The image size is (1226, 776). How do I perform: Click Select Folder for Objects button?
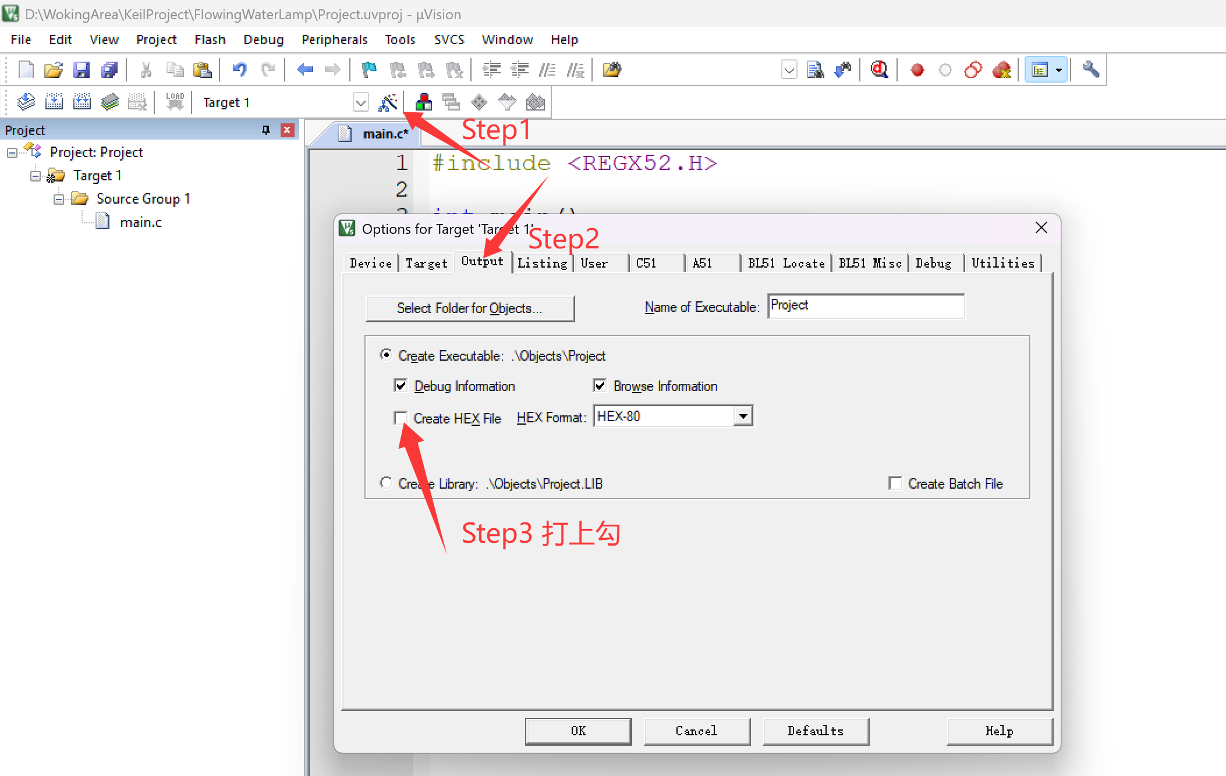[x=469, y=308]
